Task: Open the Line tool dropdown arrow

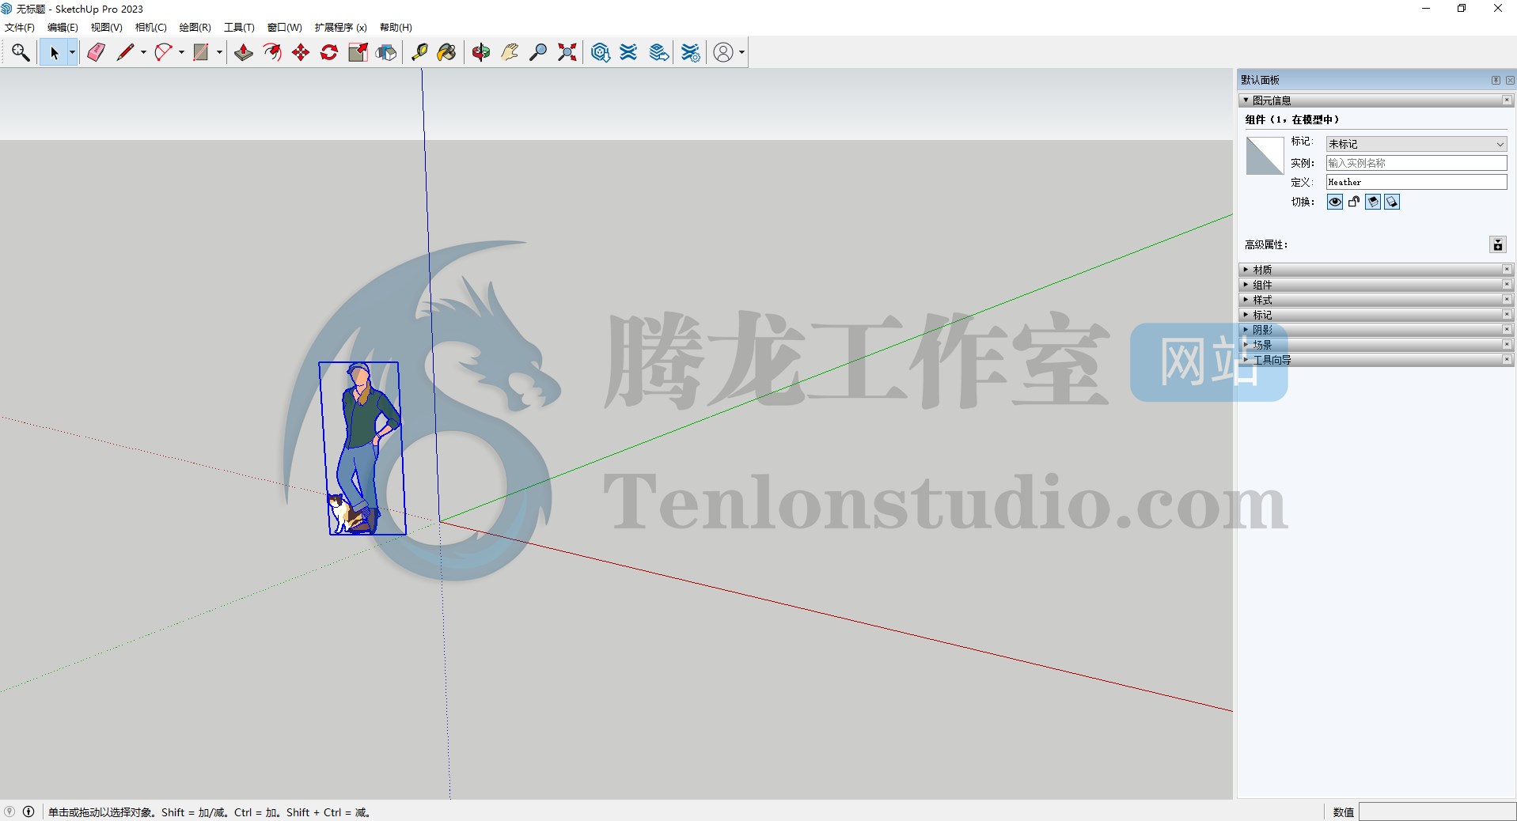Action: coord(143,52)
